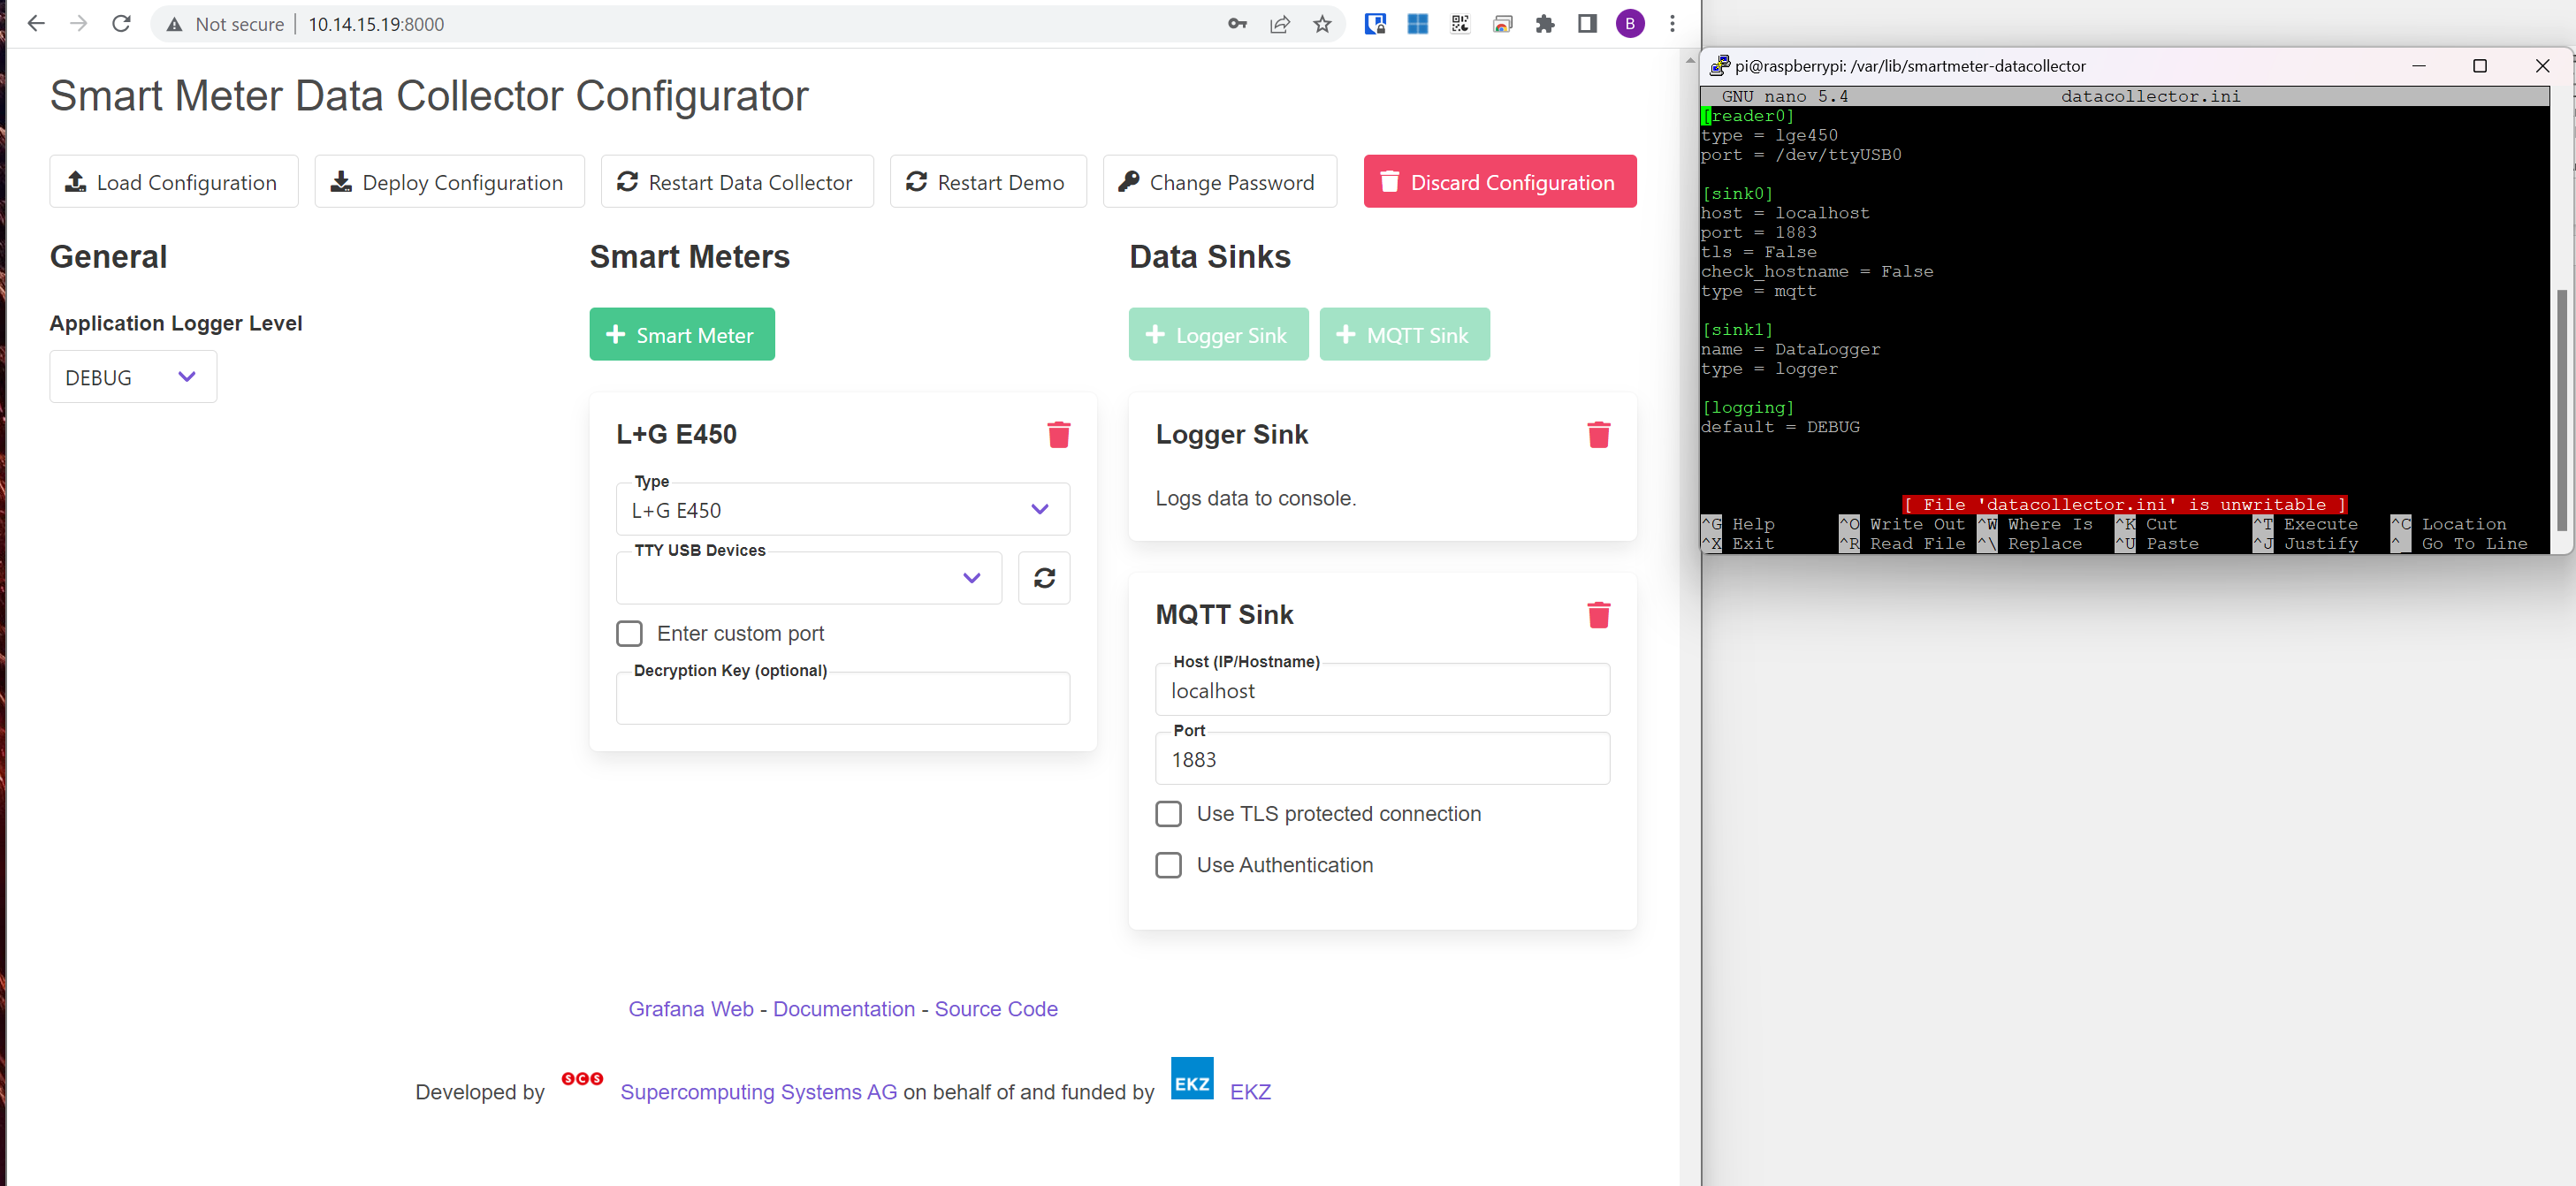The width and height of the screenshot is (2576, 1186).
Task: Click trash icon on Logger Sink card
Action: pos(1598,435)
